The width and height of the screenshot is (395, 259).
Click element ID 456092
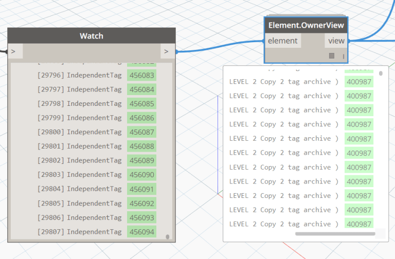[x=141, y=203]
